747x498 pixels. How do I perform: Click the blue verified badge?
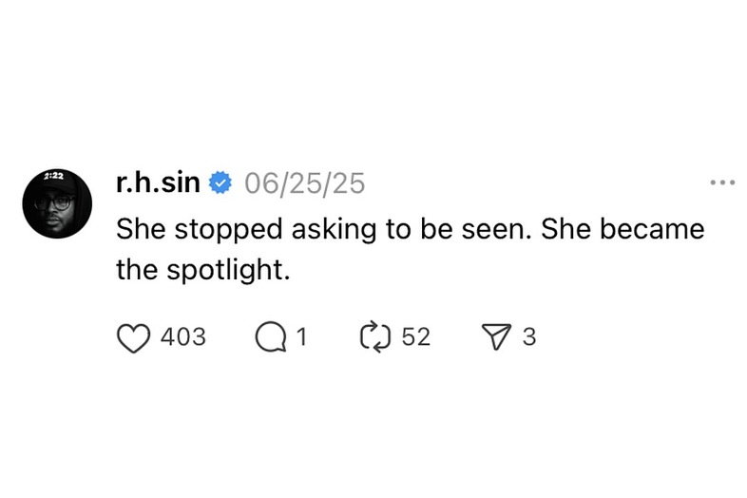221,183
